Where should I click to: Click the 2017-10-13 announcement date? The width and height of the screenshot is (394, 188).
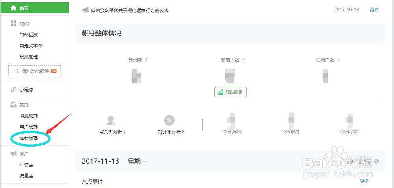pos(346,10)
